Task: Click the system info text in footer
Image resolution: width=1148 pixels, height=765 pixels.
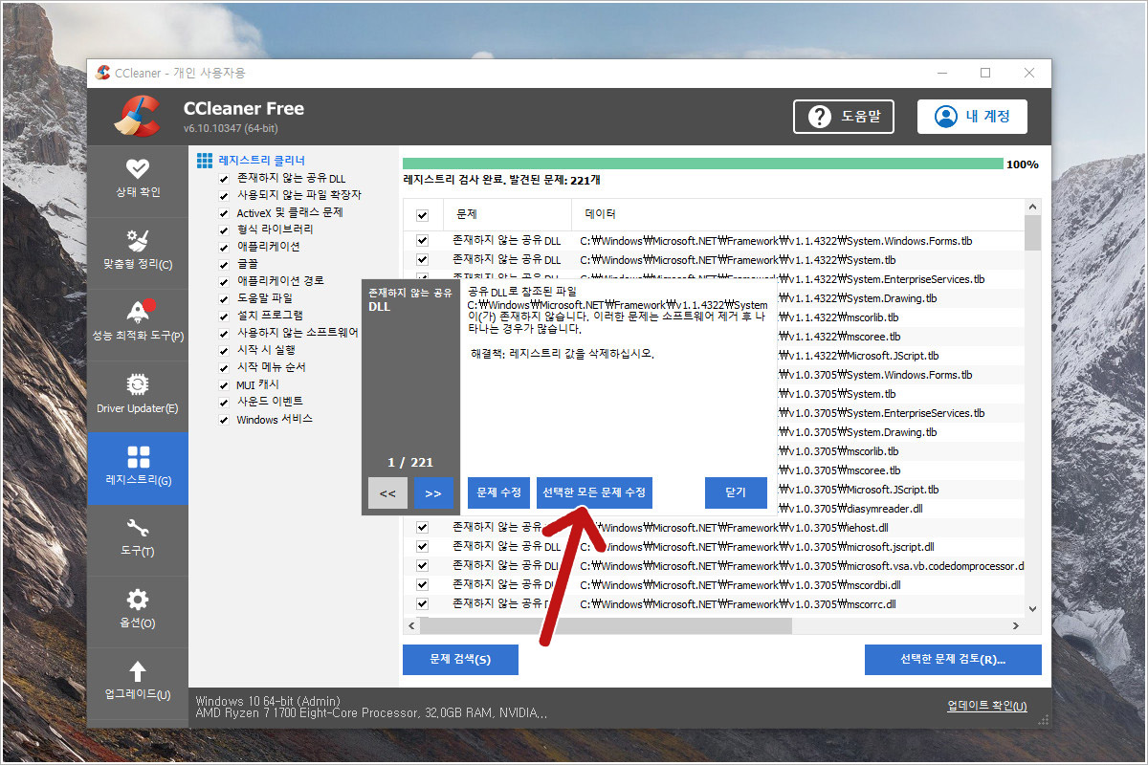Action: [x=371, y=707]
